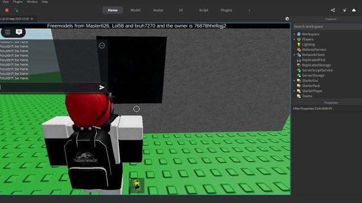
Task: Click the Teams icon
Action: click(x=299, y=96)
